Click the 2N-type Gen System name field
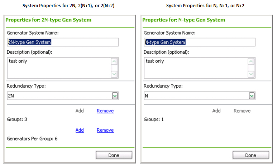 pos(63,42)
